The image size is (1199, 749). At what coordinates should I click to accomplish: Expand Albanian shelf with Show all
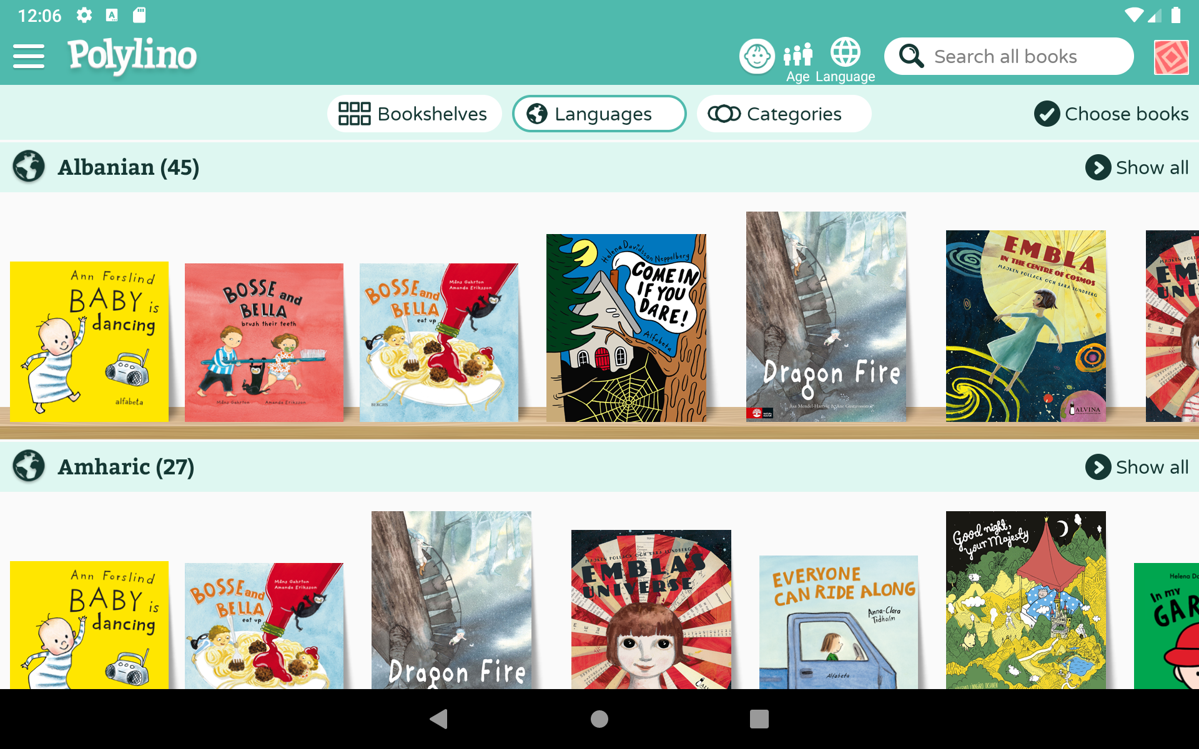[x=1137, y=167]
